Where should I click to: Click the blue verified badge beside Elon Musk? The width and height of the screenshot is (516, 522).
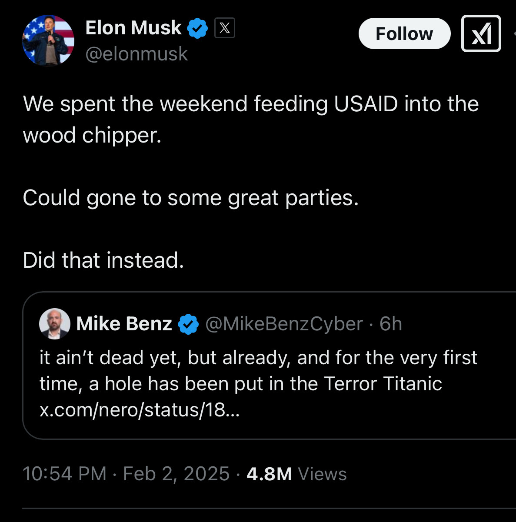[x=197, y=28]
